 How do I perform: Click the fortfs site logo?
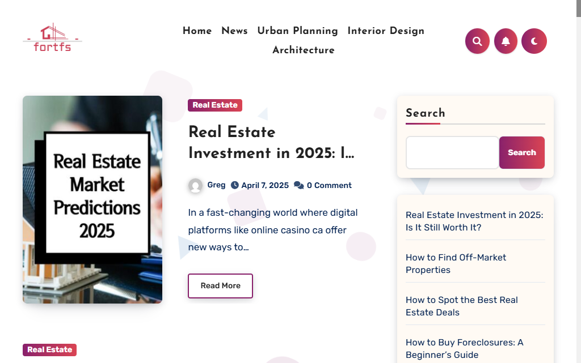click(x=52, y=38)
